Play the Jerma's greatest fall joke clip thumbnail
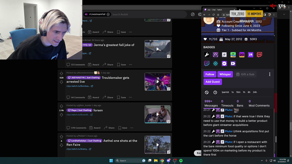This screenshot has width=292, height=164. click(x=157, y=49)
